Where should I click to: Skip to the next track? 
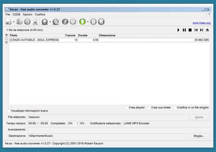click(201, 30)
